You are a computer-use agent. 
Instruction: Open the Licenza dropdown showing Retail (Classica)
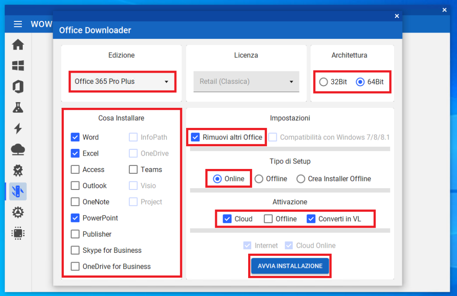point(246,82)
